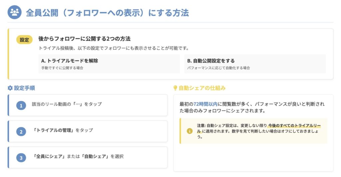
Task: Select option A トライアルモードを解除
Action: (x=109, y=64)
